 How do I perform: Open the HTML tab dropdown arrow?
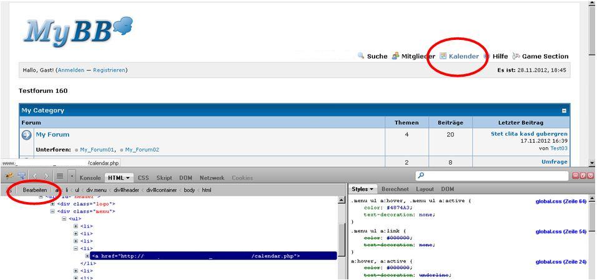(128, 178)
